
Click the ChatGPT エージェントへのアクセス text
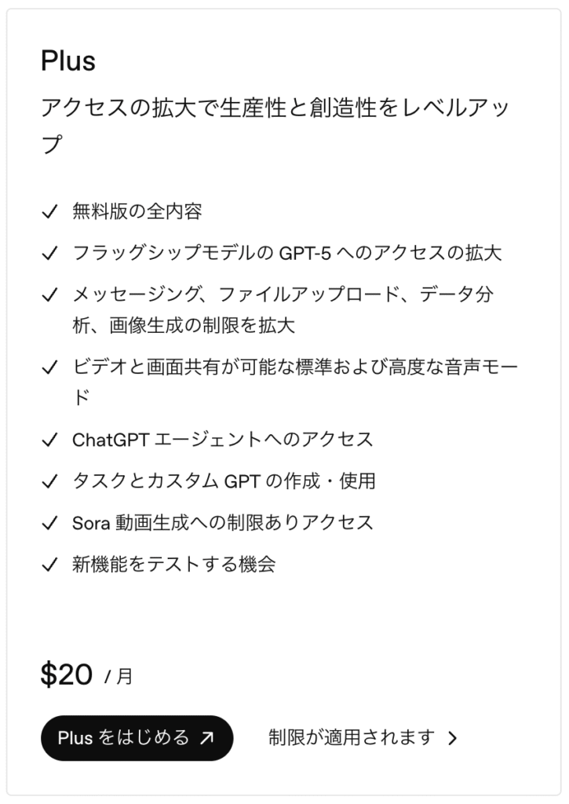coord(223,440)
